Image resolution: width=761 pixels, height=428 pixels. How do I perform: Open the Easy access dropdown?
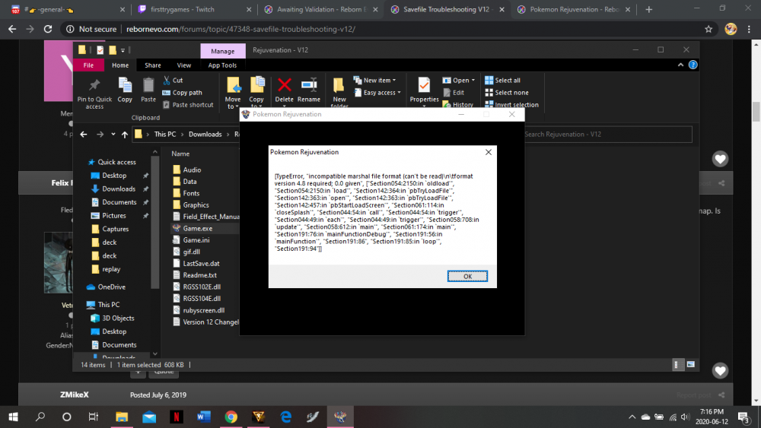[377, 93]
